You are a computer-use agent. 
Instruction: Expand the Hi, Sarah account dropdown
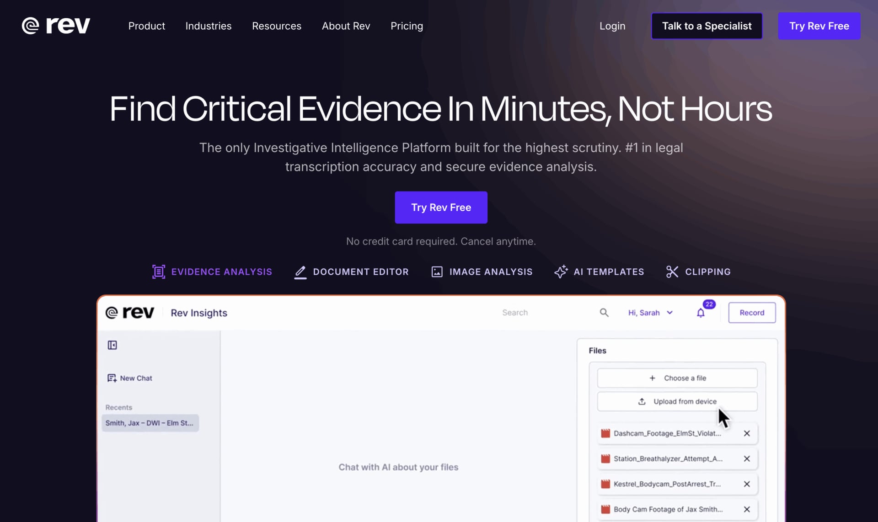(650, 313)
